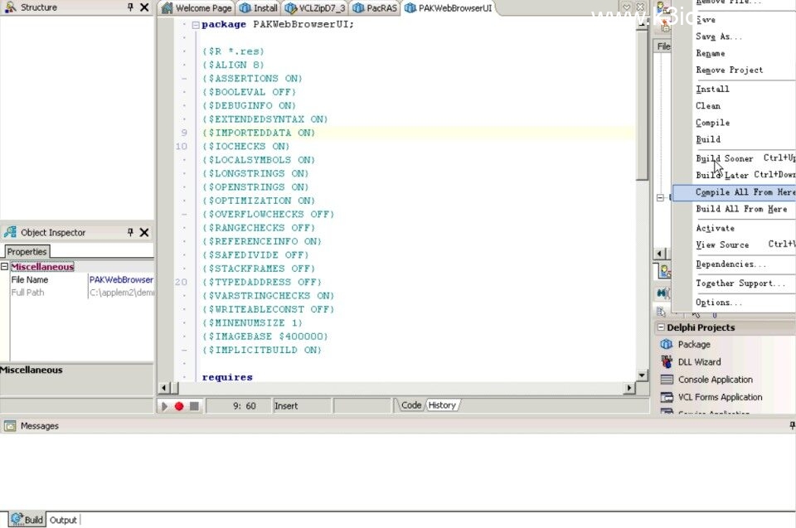Close the Object Inspector panel

(x=144, y=233)
